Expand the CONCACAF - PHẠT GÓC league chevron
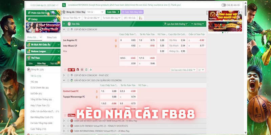This screenshot has width=271, height=135. point(64,75)
